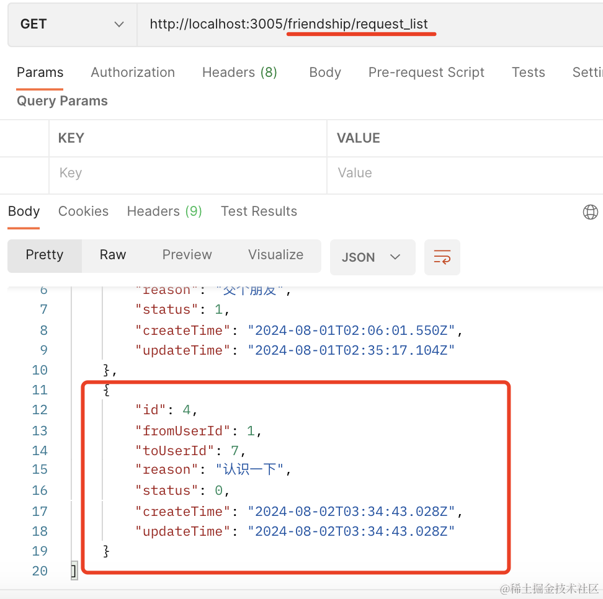Click the wrap lines icon
This screenshot has width=603, height=599.
(x=442, y=257)
